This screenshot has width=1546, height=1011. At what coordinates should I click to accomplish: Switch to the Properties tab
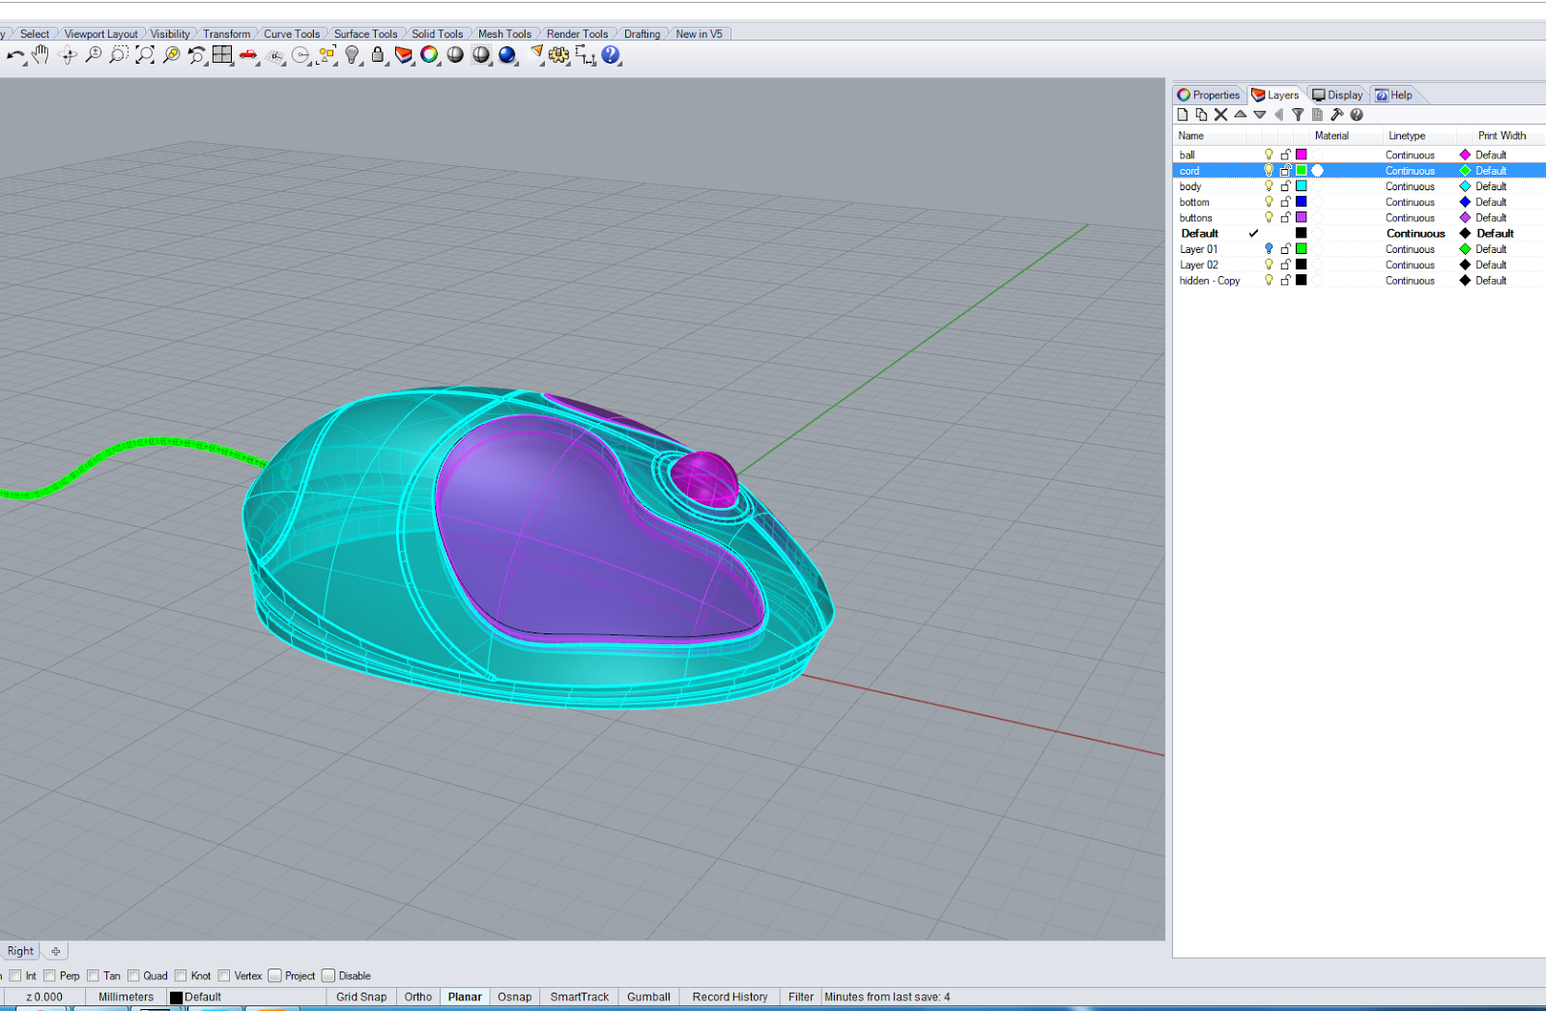coord(1208,95)
